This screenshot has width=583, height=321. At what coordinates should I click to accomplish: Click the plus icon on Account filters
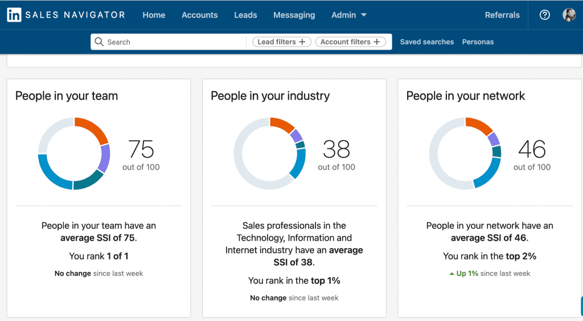(377, 42)
